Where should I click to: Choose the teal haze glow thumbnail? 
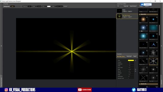pos(153,28)
